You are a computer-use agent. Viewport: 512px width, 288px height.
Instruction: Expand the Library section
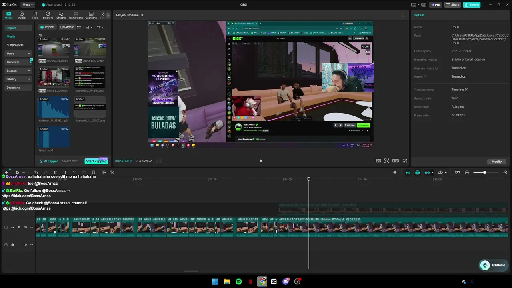pos(18,79)
